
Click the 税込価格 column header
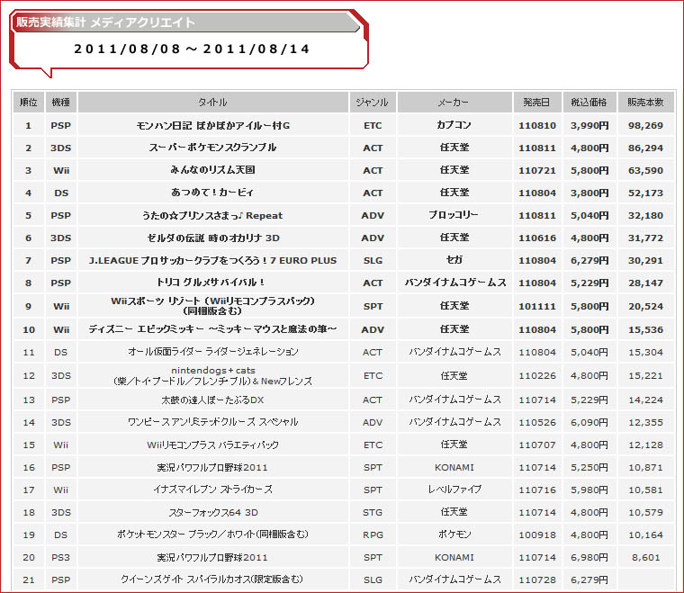tap(589, 103)
